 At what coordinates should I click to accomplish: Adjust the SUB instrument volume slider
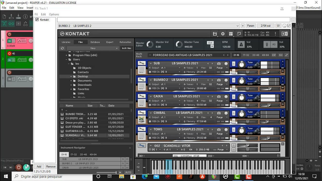(270, 72)
